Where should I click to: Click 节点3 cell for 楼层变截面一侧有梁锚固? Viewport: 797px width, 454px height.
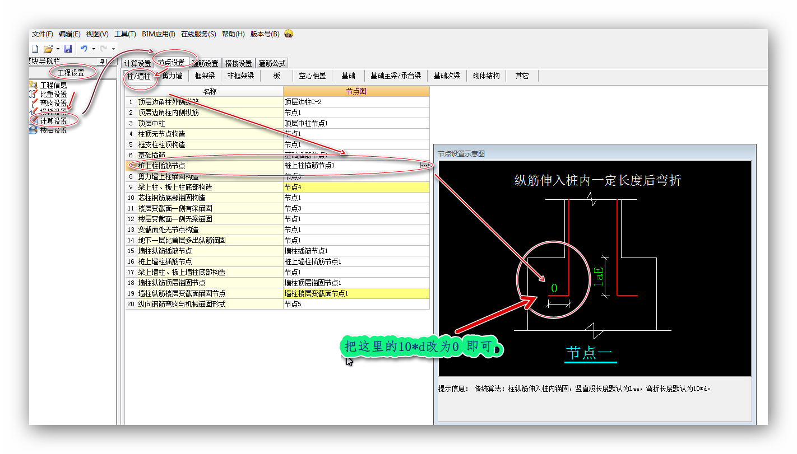click(356, 208)
